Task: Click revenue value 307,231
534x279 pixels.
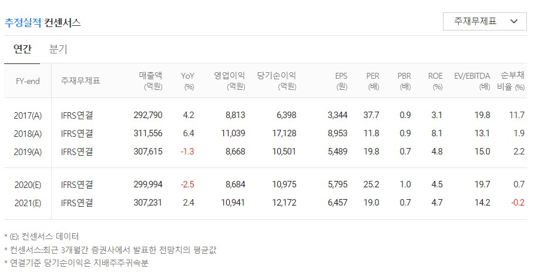Action: [148, 203]
